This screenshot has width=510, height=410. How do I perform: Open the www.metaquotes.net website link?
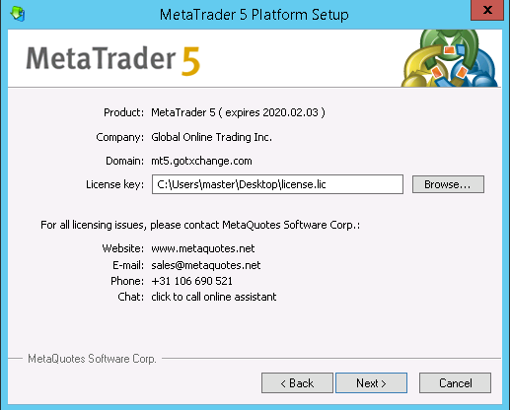203,248
